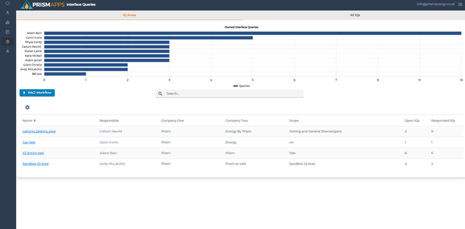Image resolution: width=465 pixels, height=229 pixels.
Task: Focus the Search input field
Action: (233, 94)
